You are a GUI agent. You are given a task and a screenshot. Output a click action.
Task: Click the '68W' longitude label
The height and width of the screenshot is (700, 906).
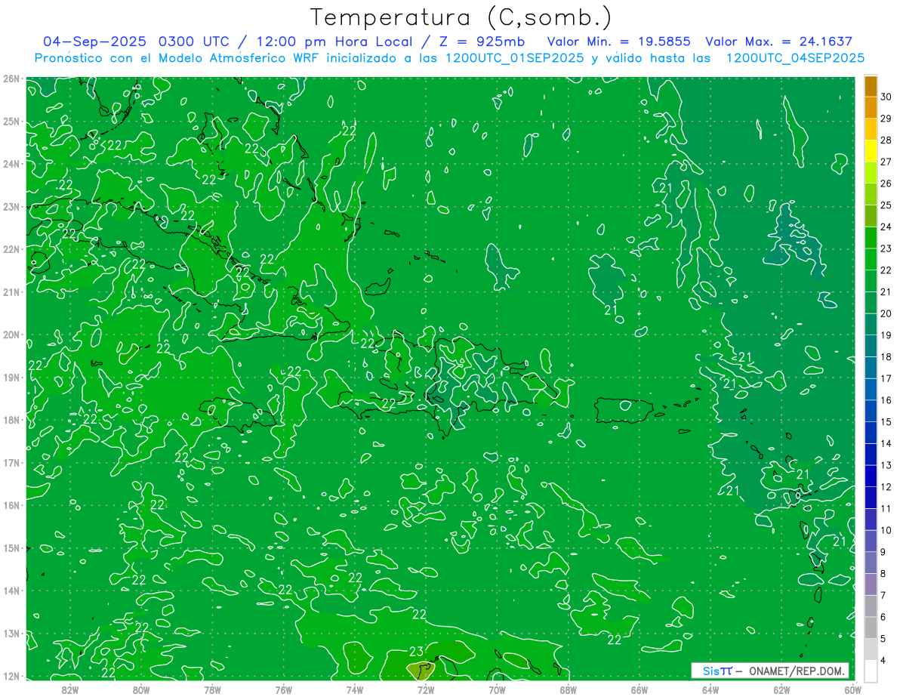[x=568, y=689]
